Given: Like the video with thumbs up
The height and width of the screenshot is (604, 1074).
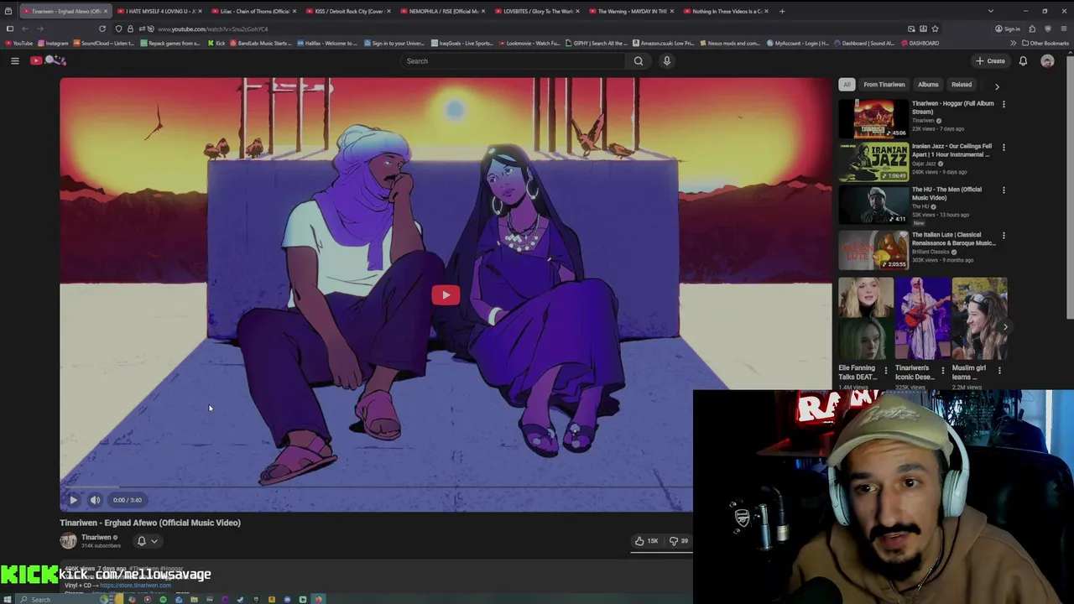Looking at the screenshot, I should pyautogui.click(x=646, y=541).
